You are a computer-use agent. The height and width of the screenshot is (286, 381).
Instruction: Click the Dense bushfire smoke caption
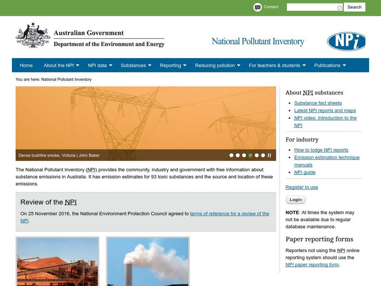(x=59, y=155)
